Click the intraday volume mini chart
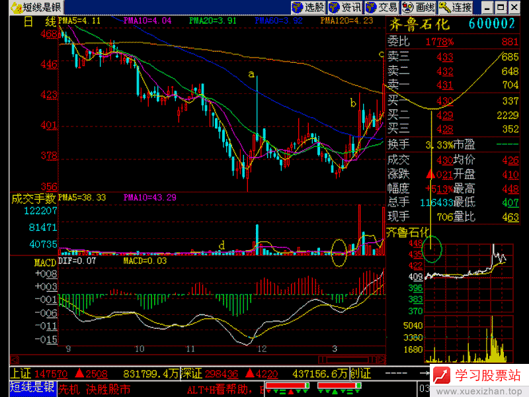529x397 pixels. [469, 339]
